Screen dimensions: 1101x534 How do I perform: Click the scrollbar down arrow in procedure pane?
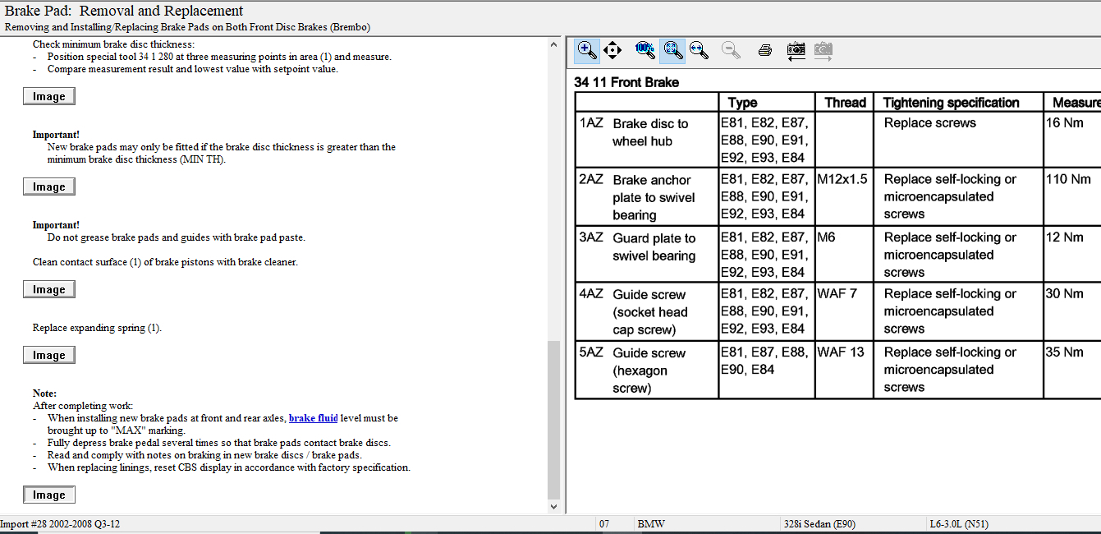click(x=553, y=507)
